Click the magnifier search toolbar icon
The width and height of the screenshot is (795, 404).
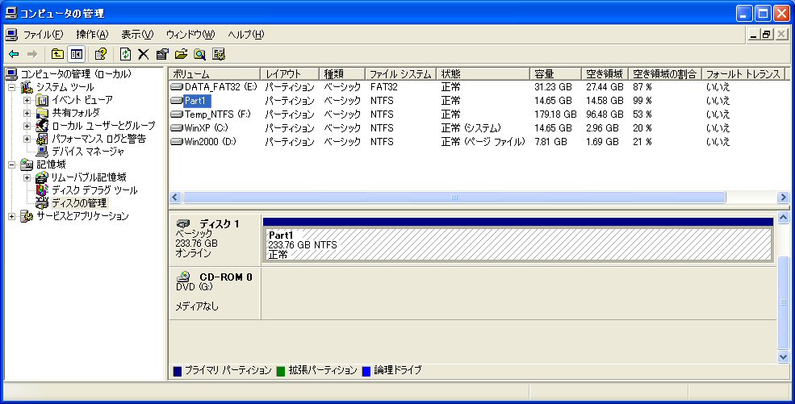(200, 54)
